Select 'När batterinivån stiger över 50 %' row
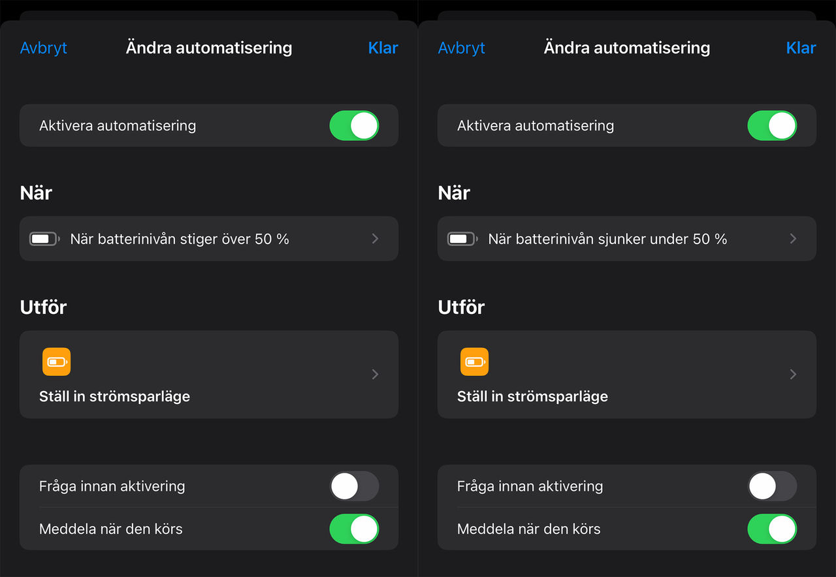The height and width of the screenshot is (577, 836). pyautogui.click(x=180, y=239)
